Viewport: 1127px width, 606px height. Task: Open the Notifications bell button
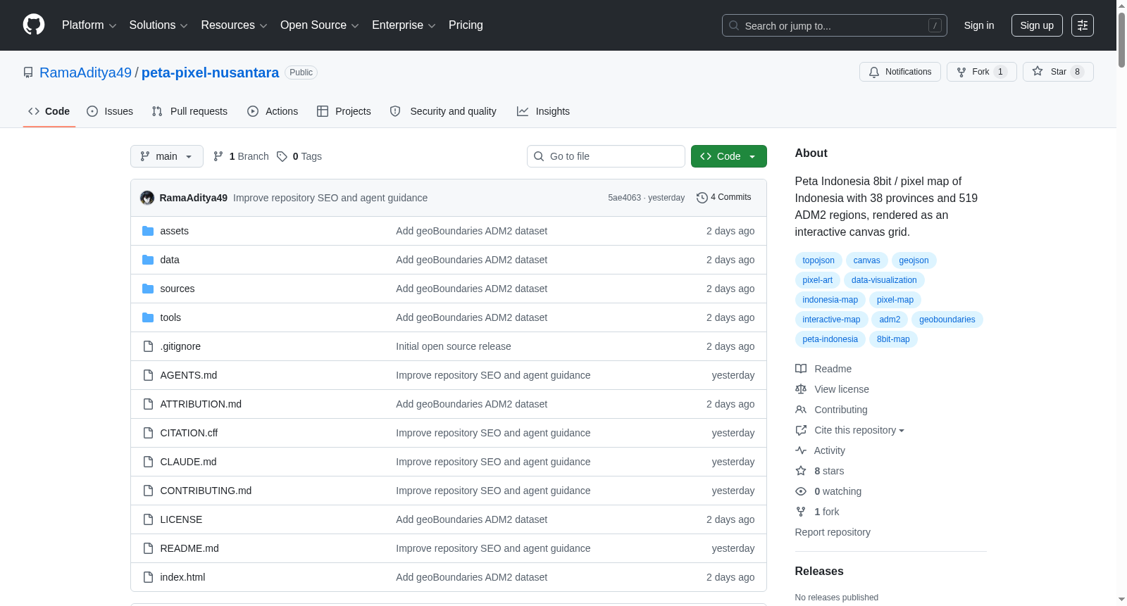pos(899,72)
